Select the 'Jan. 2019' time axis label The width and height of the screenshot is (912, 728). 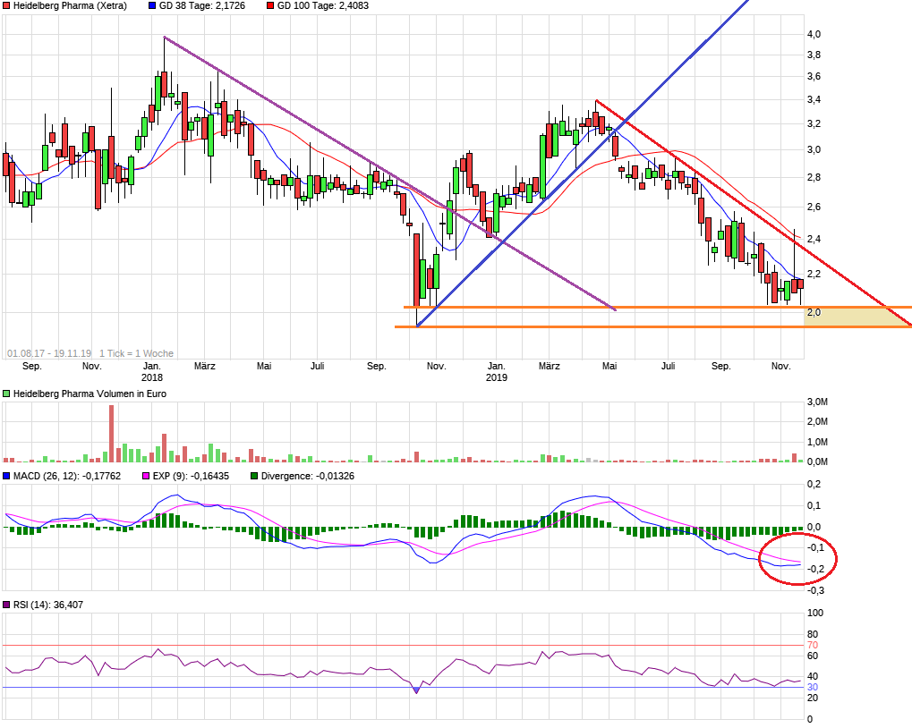(496, 371)
